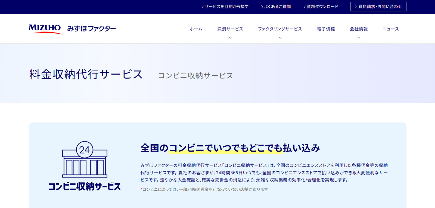Click the description paragraph beginning みずほファクターの料金収納代行

pos(264,172)
